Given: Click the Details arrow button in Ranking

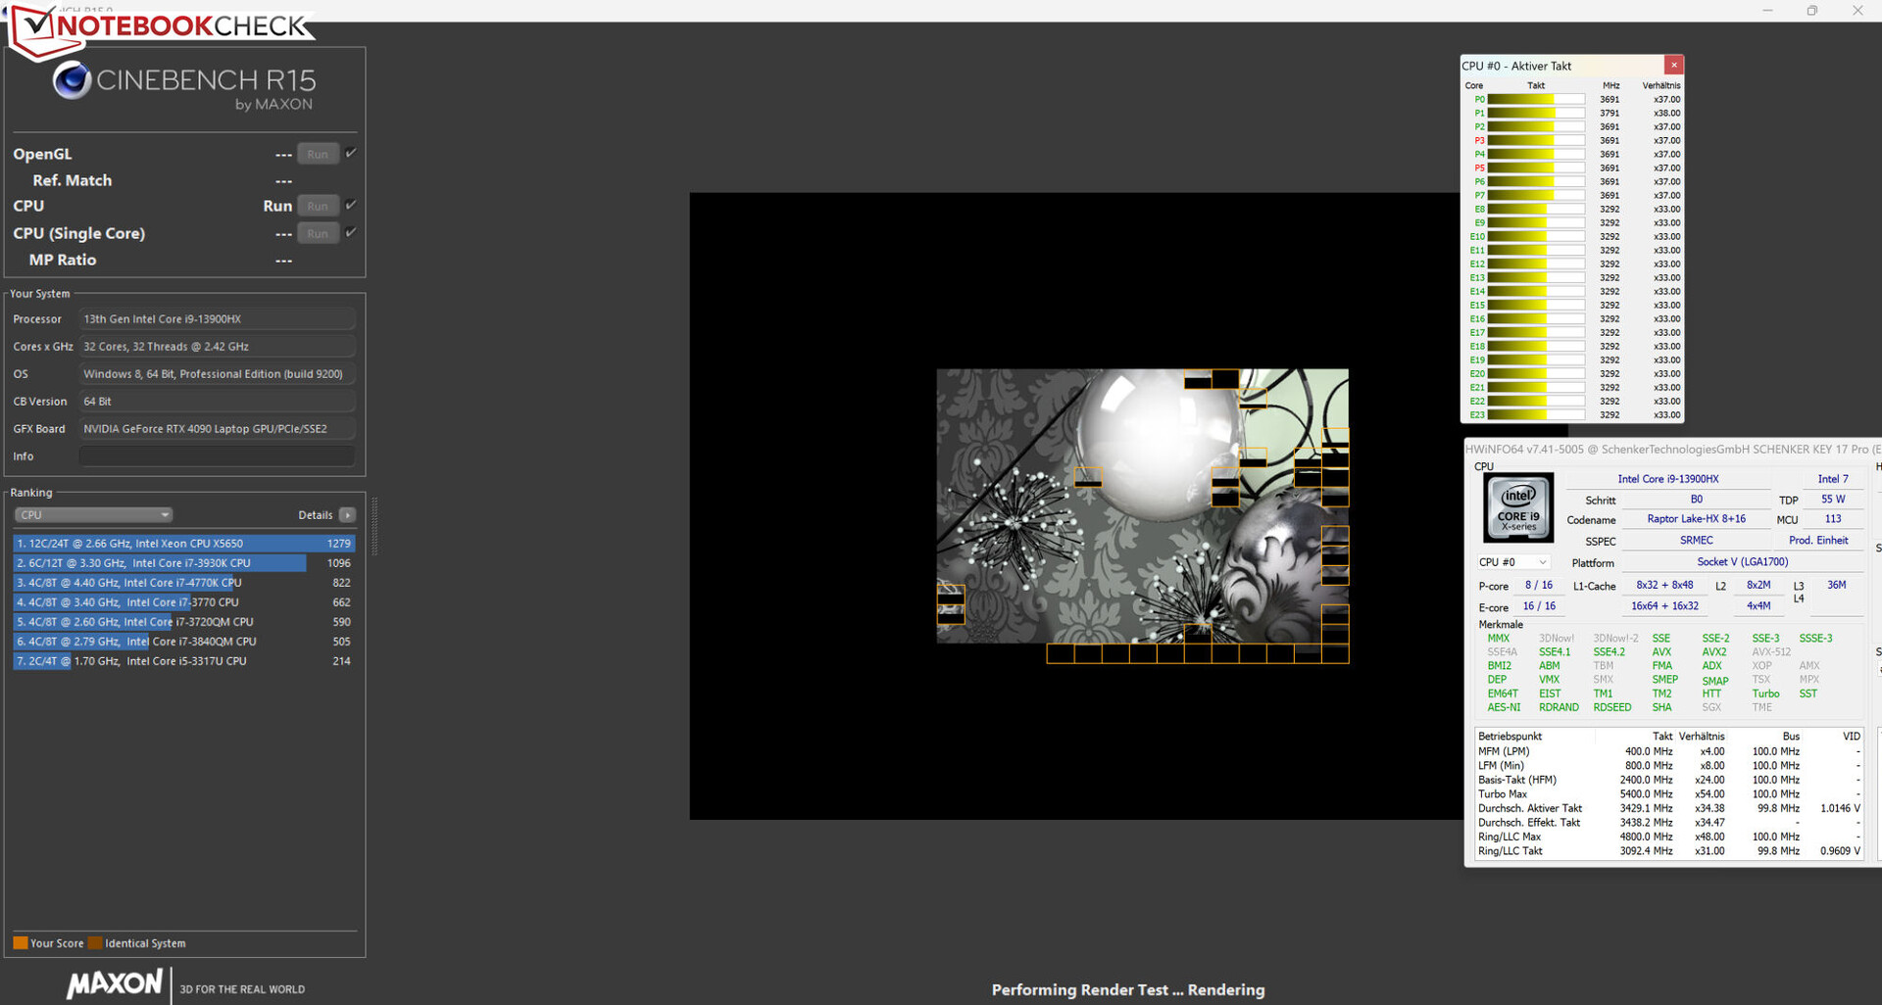Looking at the screenshot, I should 347,515.
